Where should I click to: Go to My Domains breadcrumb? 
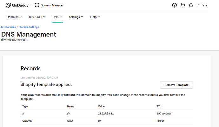click(8, 27)
